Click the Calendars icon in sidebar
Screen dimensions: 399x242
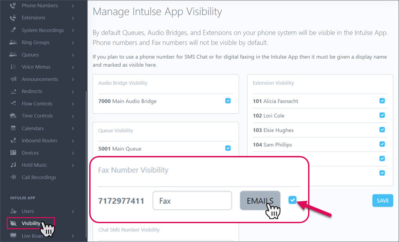point(13,128)
